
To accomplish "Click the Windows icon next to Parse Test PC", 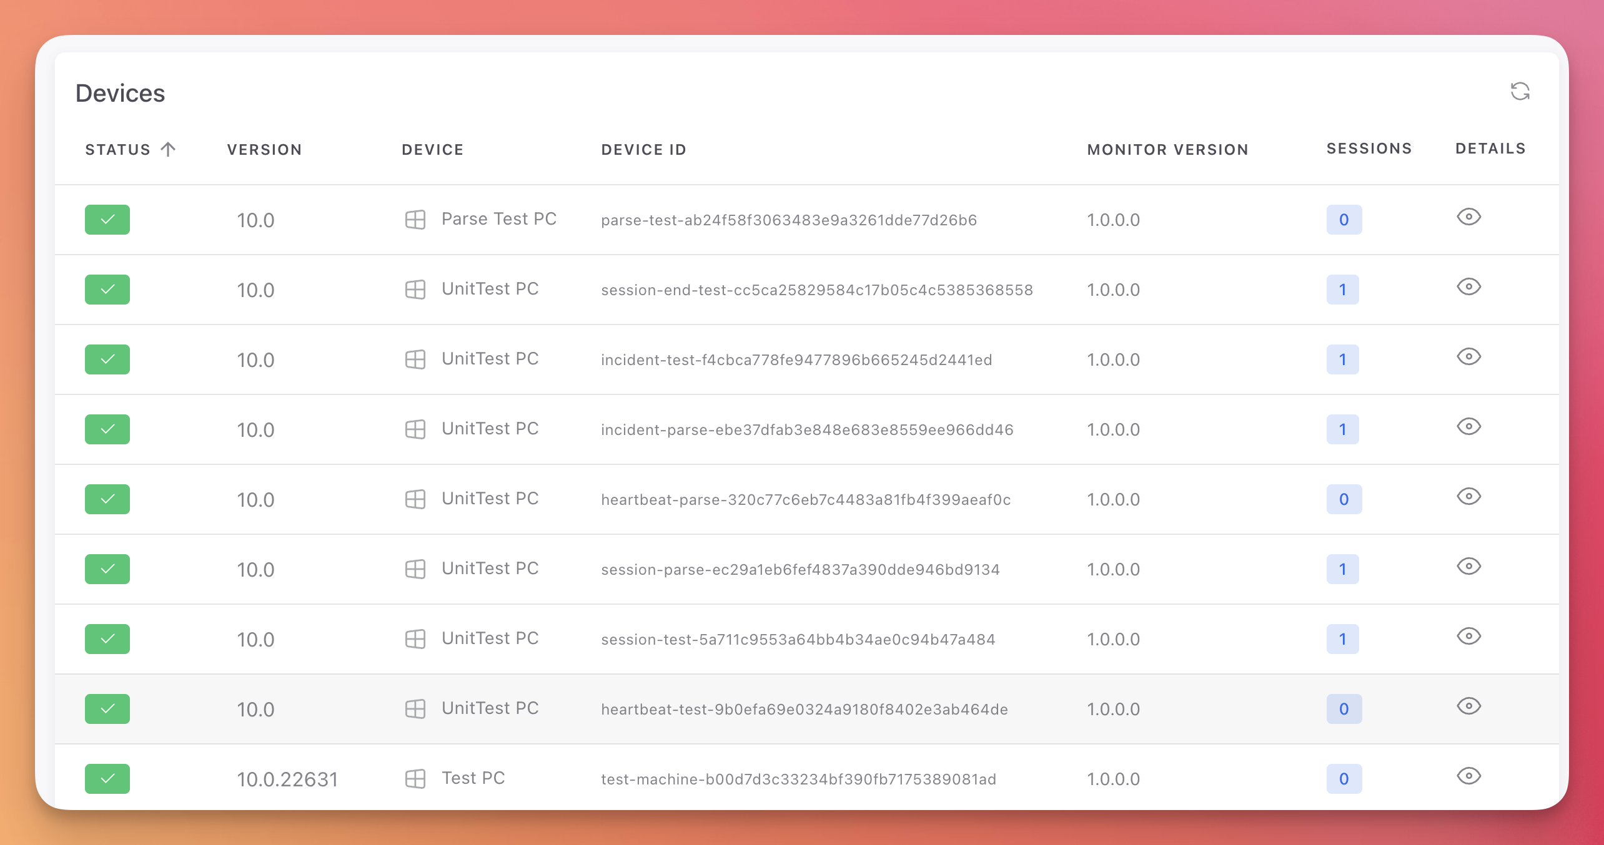I will 415,219.
